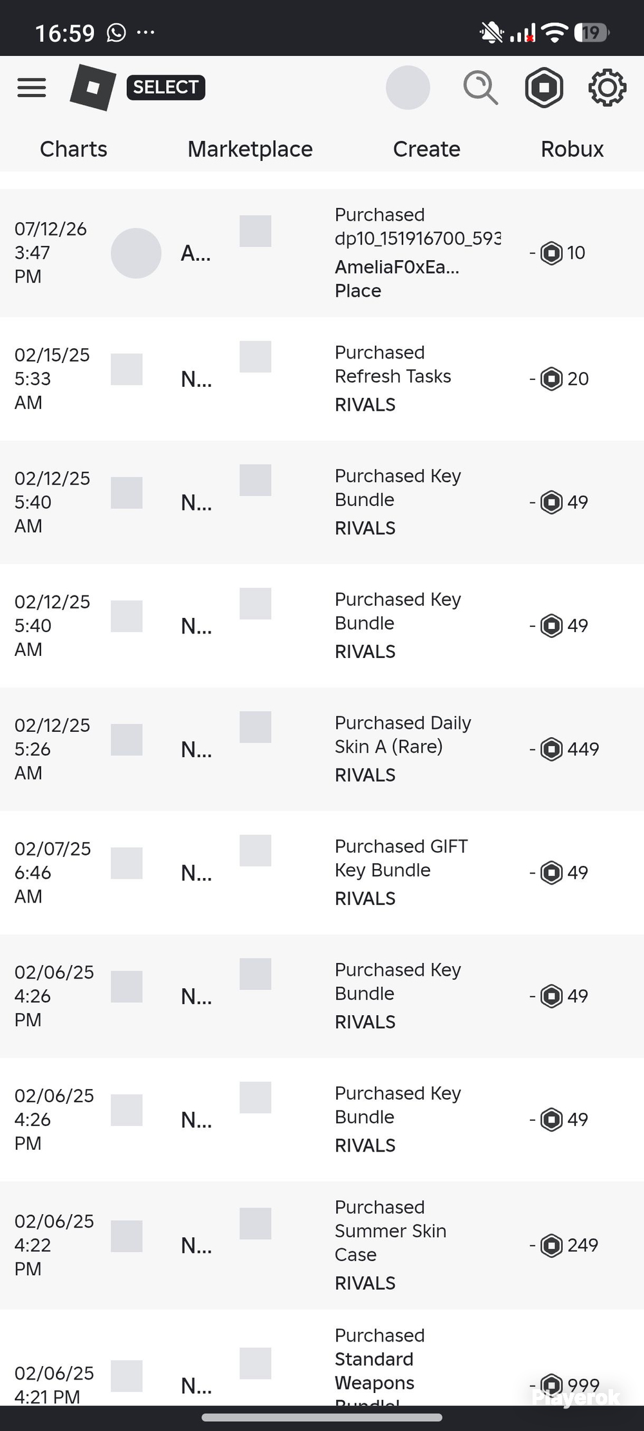Tap the Roblox logo home icon
The width and height of the screenshot is (644, 1431).
[93, 88]
